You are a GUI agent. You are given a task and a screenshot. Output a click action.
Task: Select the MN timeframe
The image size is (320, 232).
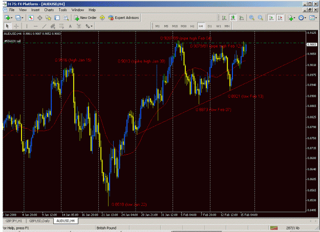coord(227,26)
